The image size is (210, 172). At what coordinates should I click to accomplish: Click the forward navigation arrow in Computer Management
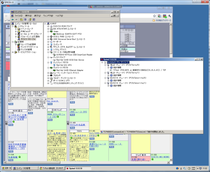16,19
